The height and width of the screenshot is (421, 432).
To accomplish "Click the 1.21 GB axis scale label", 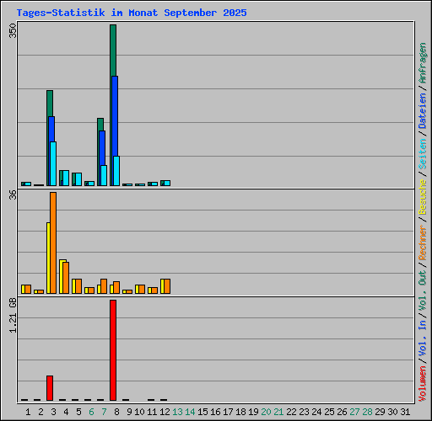I will pos(13,315).
